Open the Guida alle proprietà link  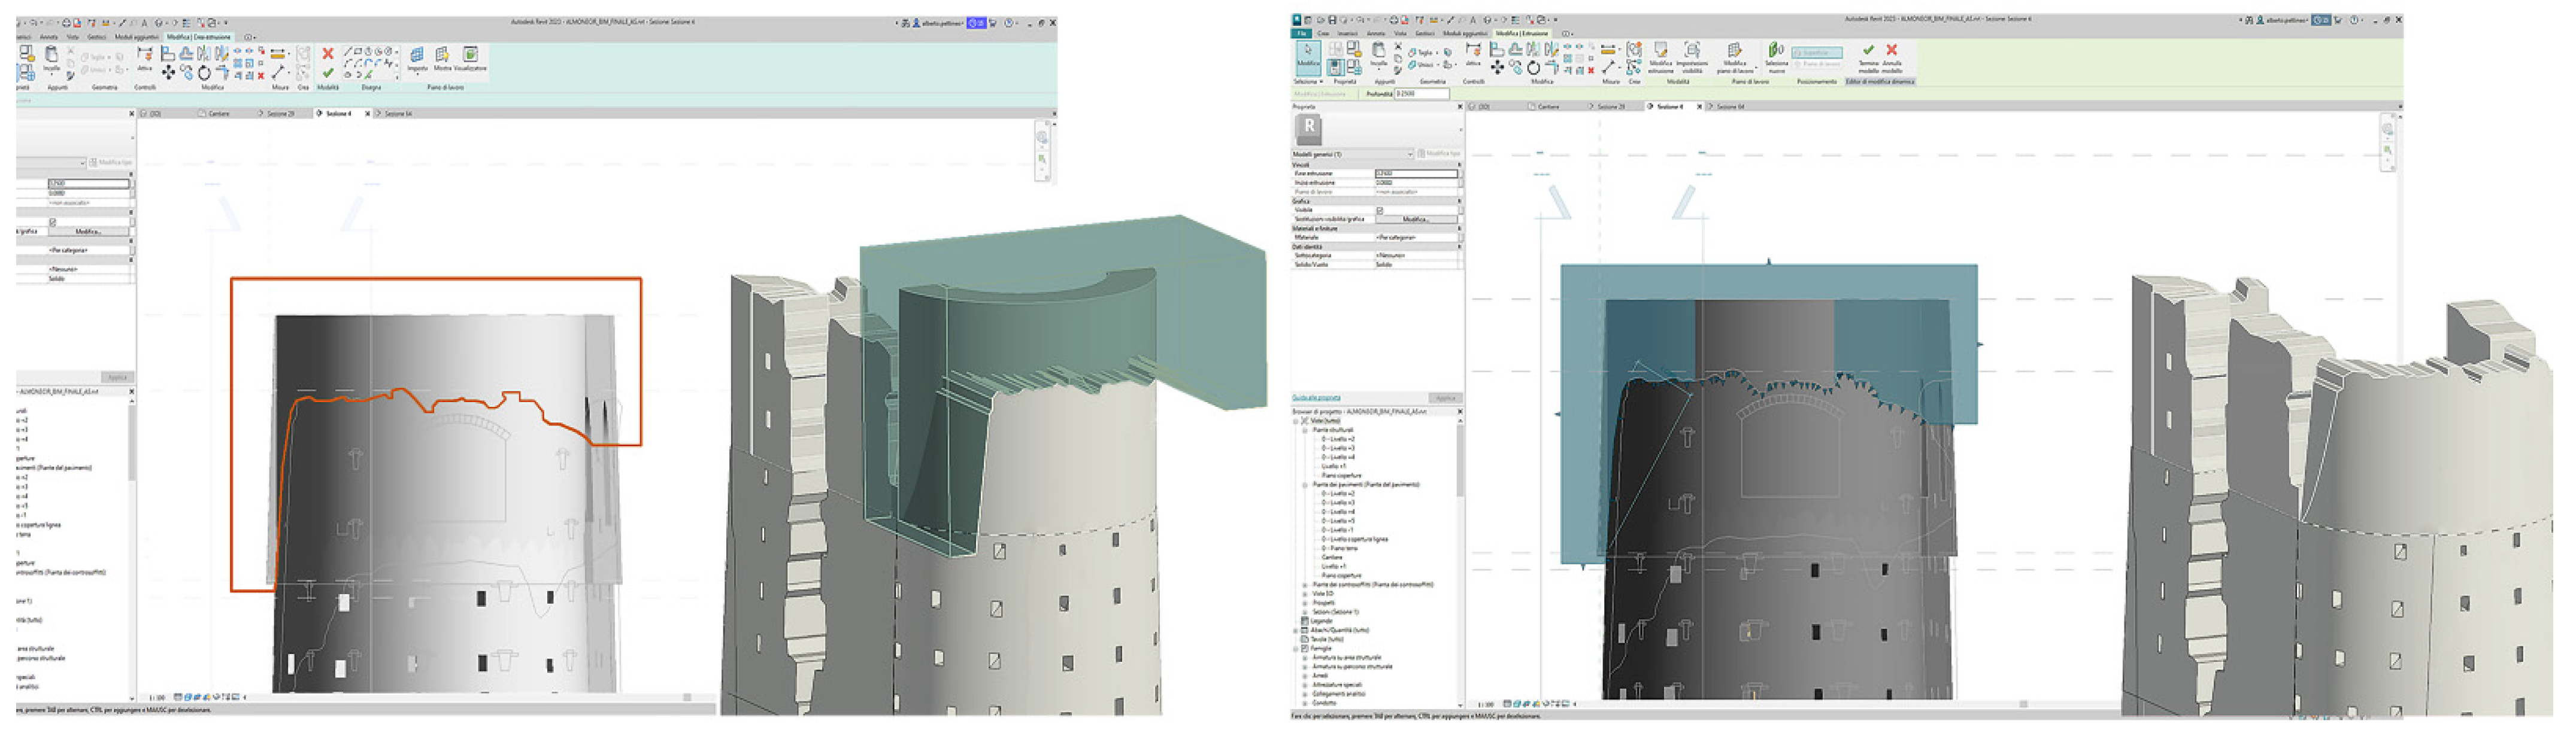pyautogui.click(x=1316, y=397)
